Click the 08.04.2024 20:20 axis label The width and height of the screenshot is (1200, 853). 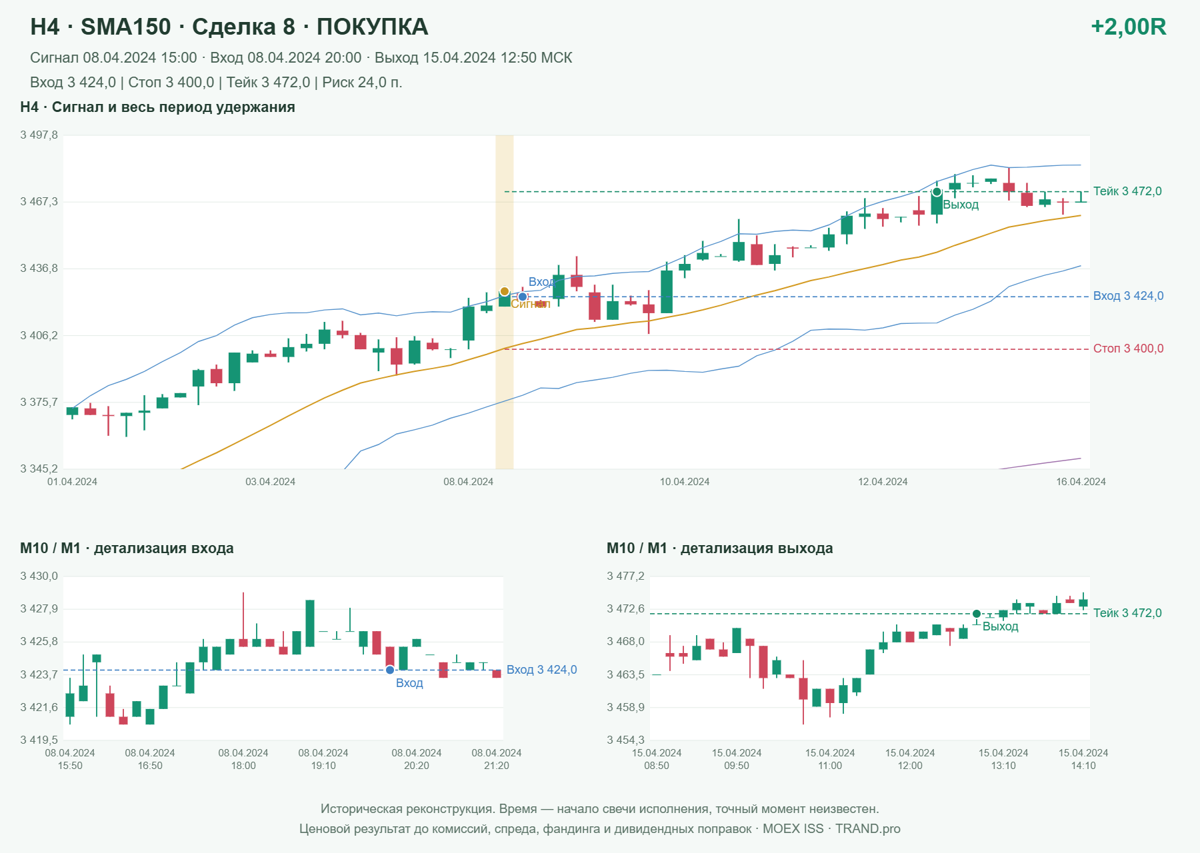coord(417,759)
